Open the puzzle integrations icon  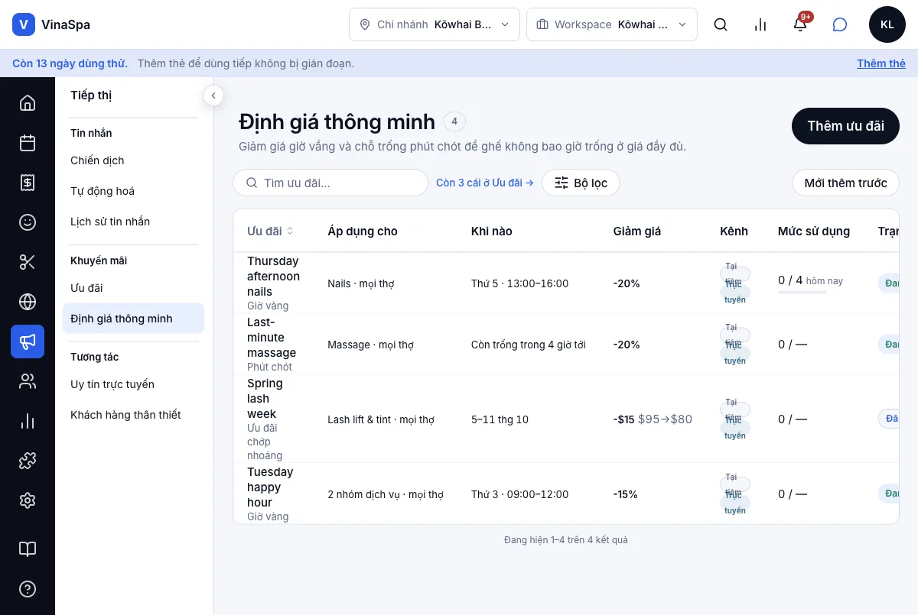[28, 461]
